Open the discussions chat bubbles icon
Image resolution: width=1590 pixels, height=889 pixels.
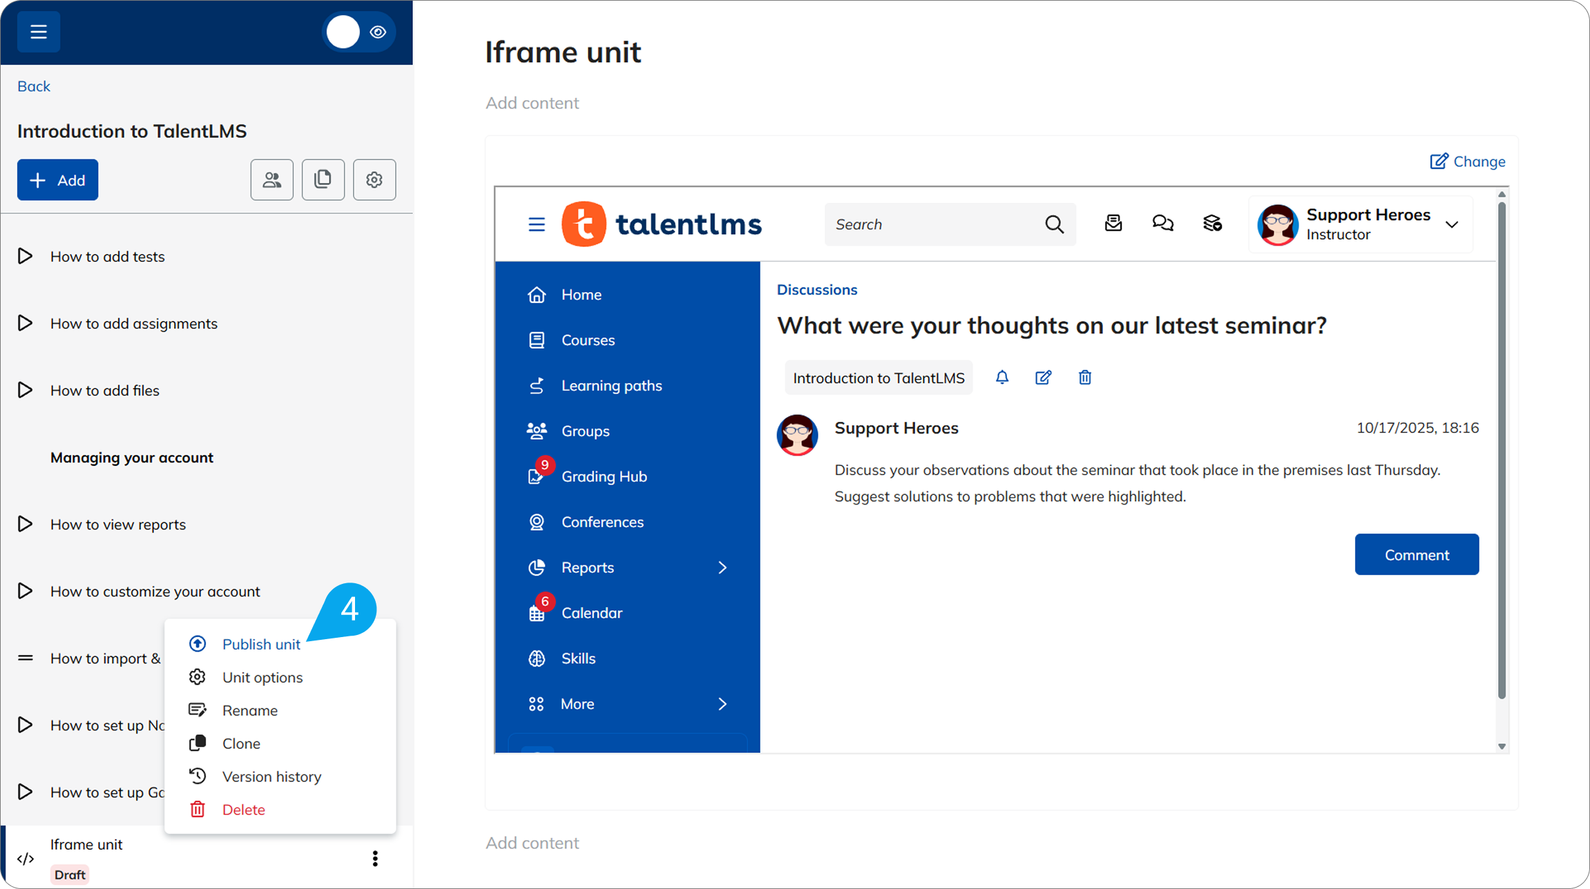point(1162,224)
